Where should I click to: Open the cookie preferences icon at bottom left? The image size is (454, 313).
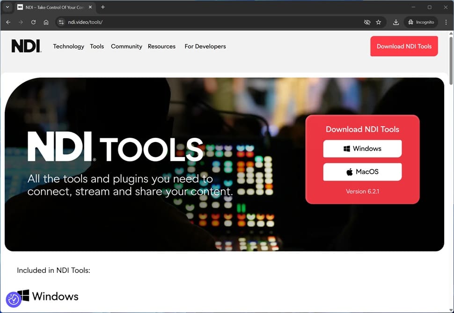tap(14, 299)
